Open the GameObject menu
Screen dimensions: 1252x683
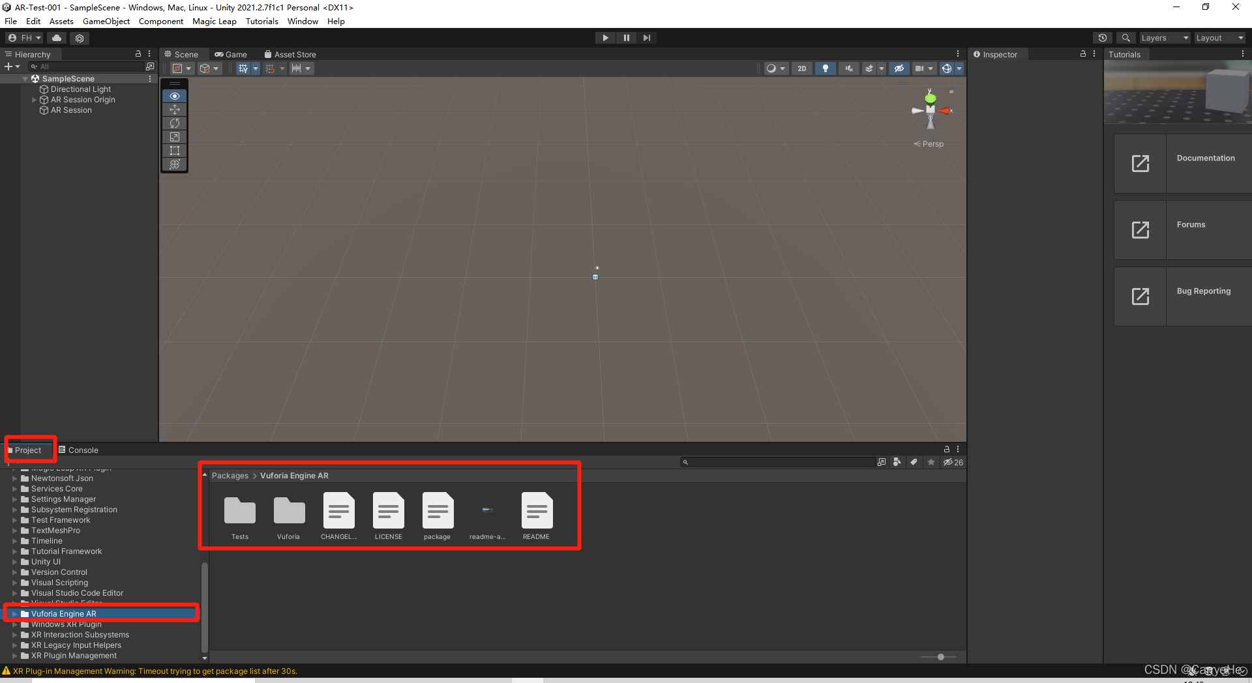click(106, 22)
